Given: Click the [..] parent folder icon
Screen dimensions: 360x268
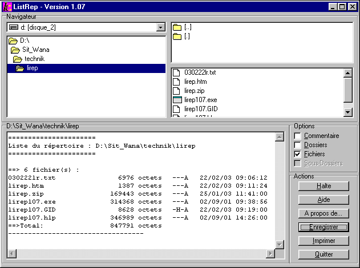Looking at the screenshot, I should click(177, 27).
